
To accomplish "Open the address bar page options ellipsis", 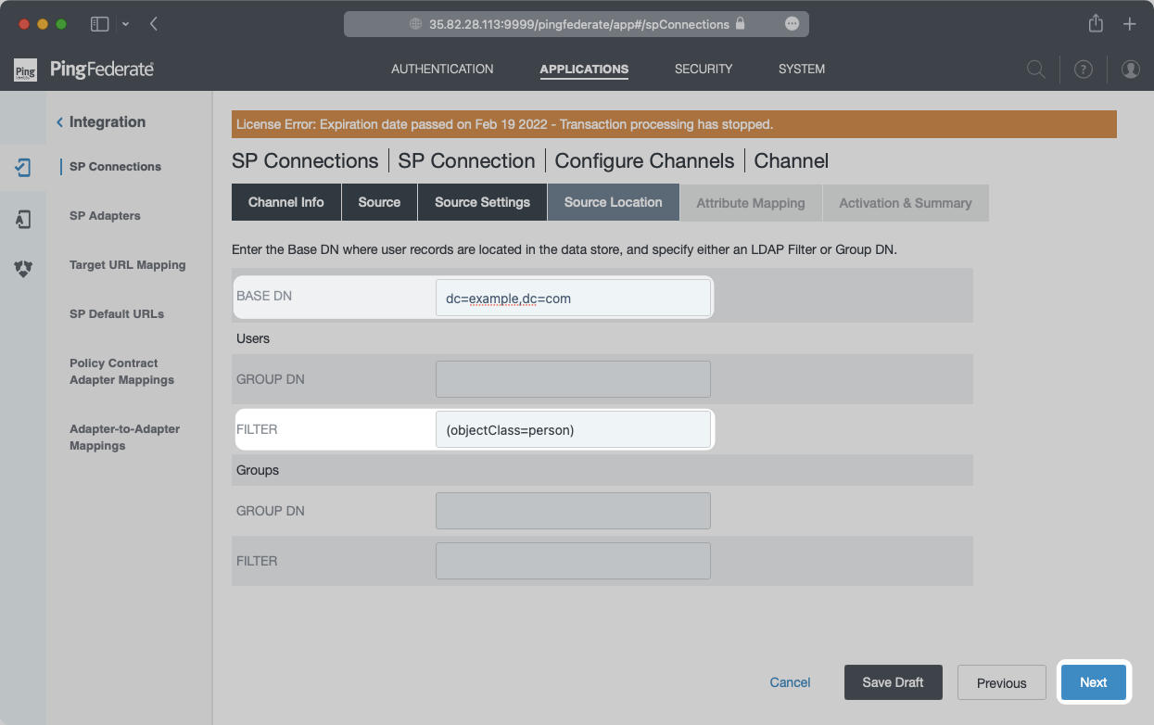I will [x=792, y=24].
